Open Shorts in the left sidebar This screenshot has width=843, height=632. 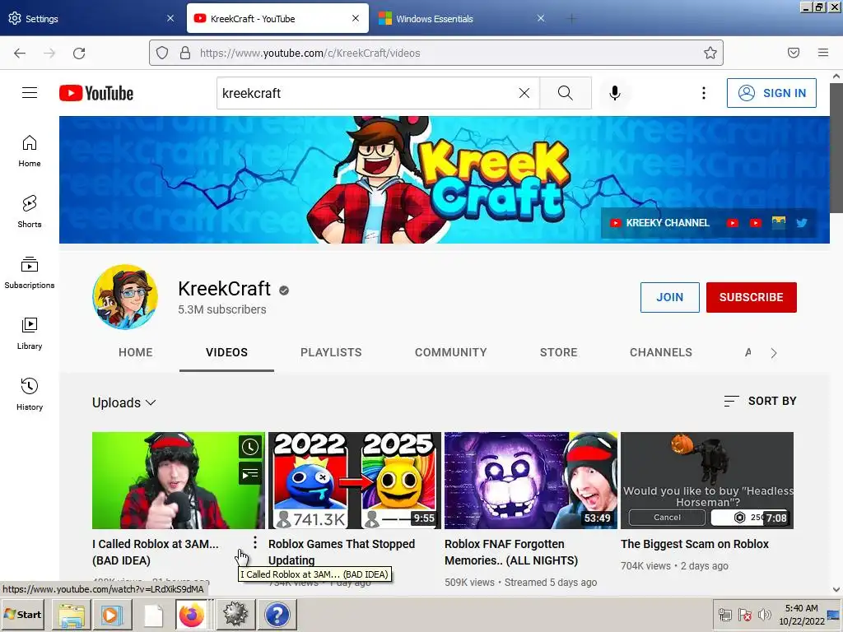tap(30, 211)
